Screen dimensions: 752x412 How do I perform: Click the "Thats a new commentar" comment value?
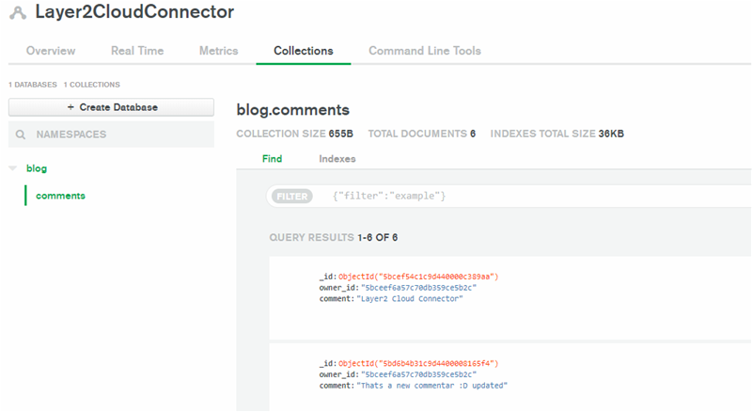pos(432,386)
